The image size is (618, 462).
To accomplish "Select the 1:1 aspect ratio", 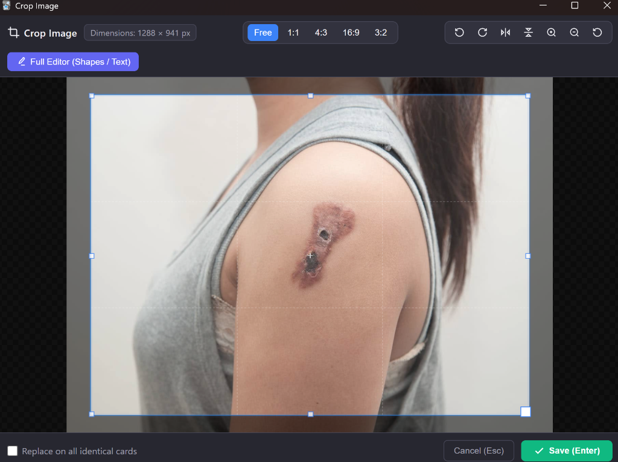I will pos(293,33).
